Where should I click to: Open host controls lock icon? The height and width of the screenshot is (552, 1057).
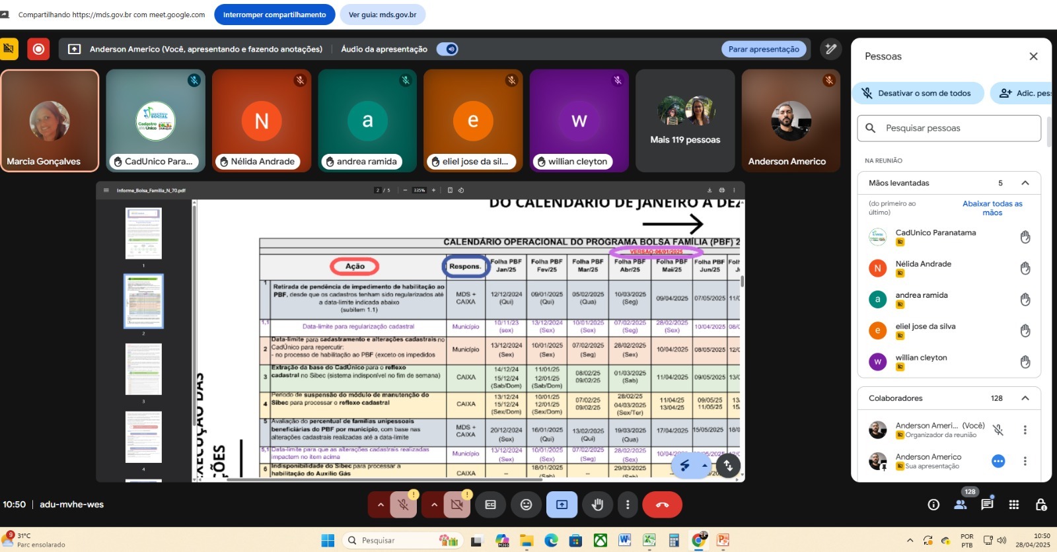click(x=1040, y=504)
